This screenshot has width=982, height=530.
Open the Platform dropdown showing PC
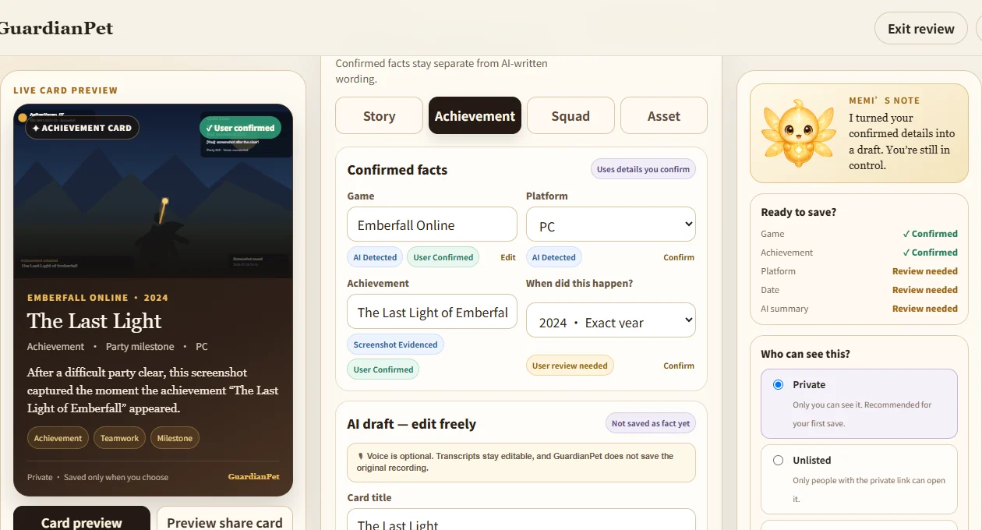tap(611, 224)
